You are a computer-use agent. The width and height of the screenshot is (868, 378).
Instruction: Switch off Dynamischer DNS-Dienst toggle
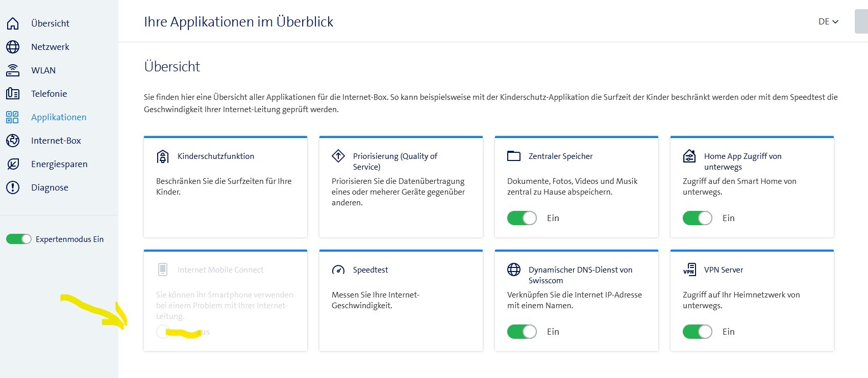(522, 332)
